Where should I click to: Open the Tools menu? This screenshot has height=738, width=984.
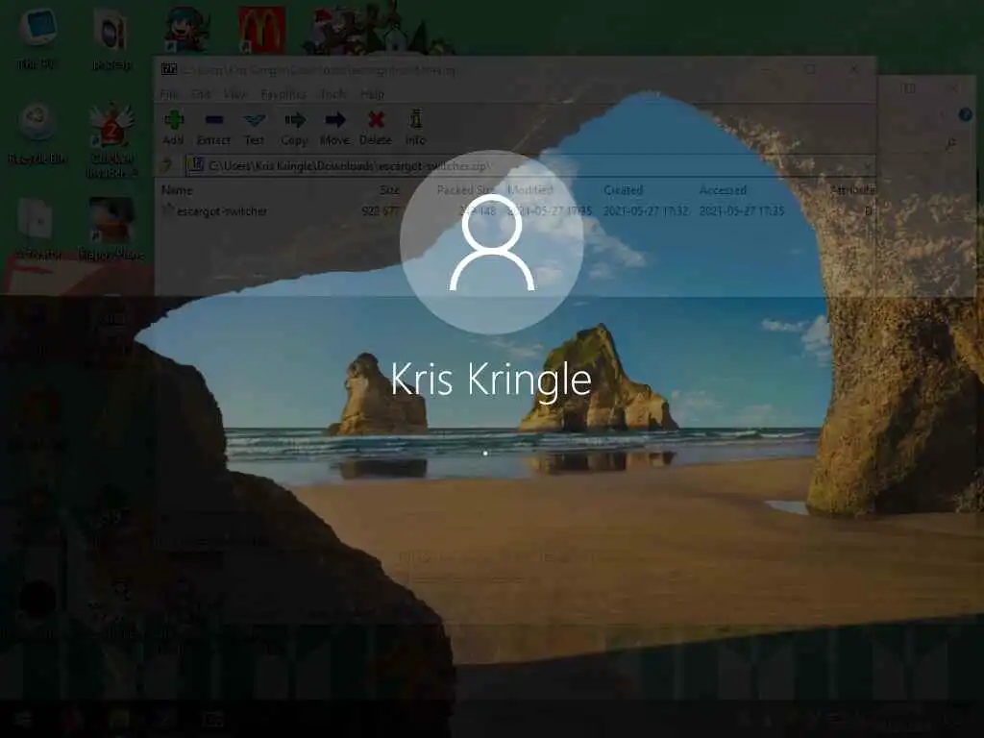333,94
